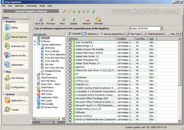
Task: Open the View menu
Action: [10, 6]
